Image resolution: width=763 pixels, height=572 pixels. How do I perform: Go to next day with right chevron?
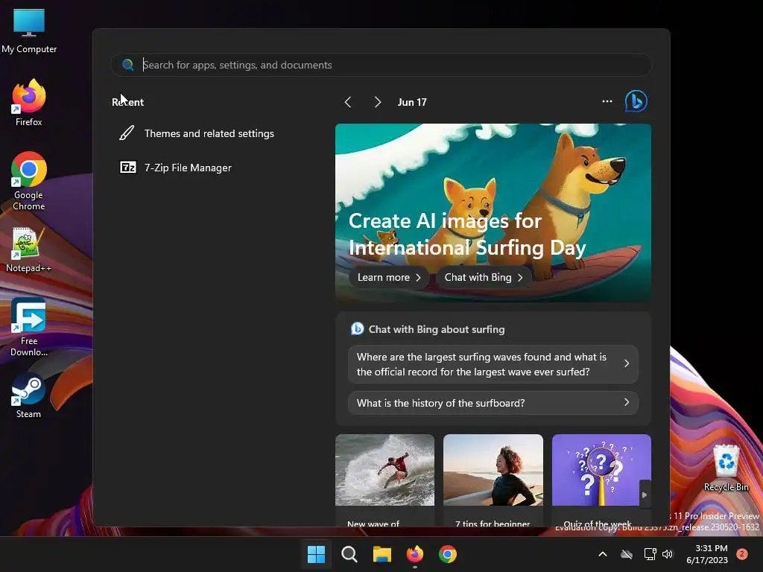coord(377,101)
